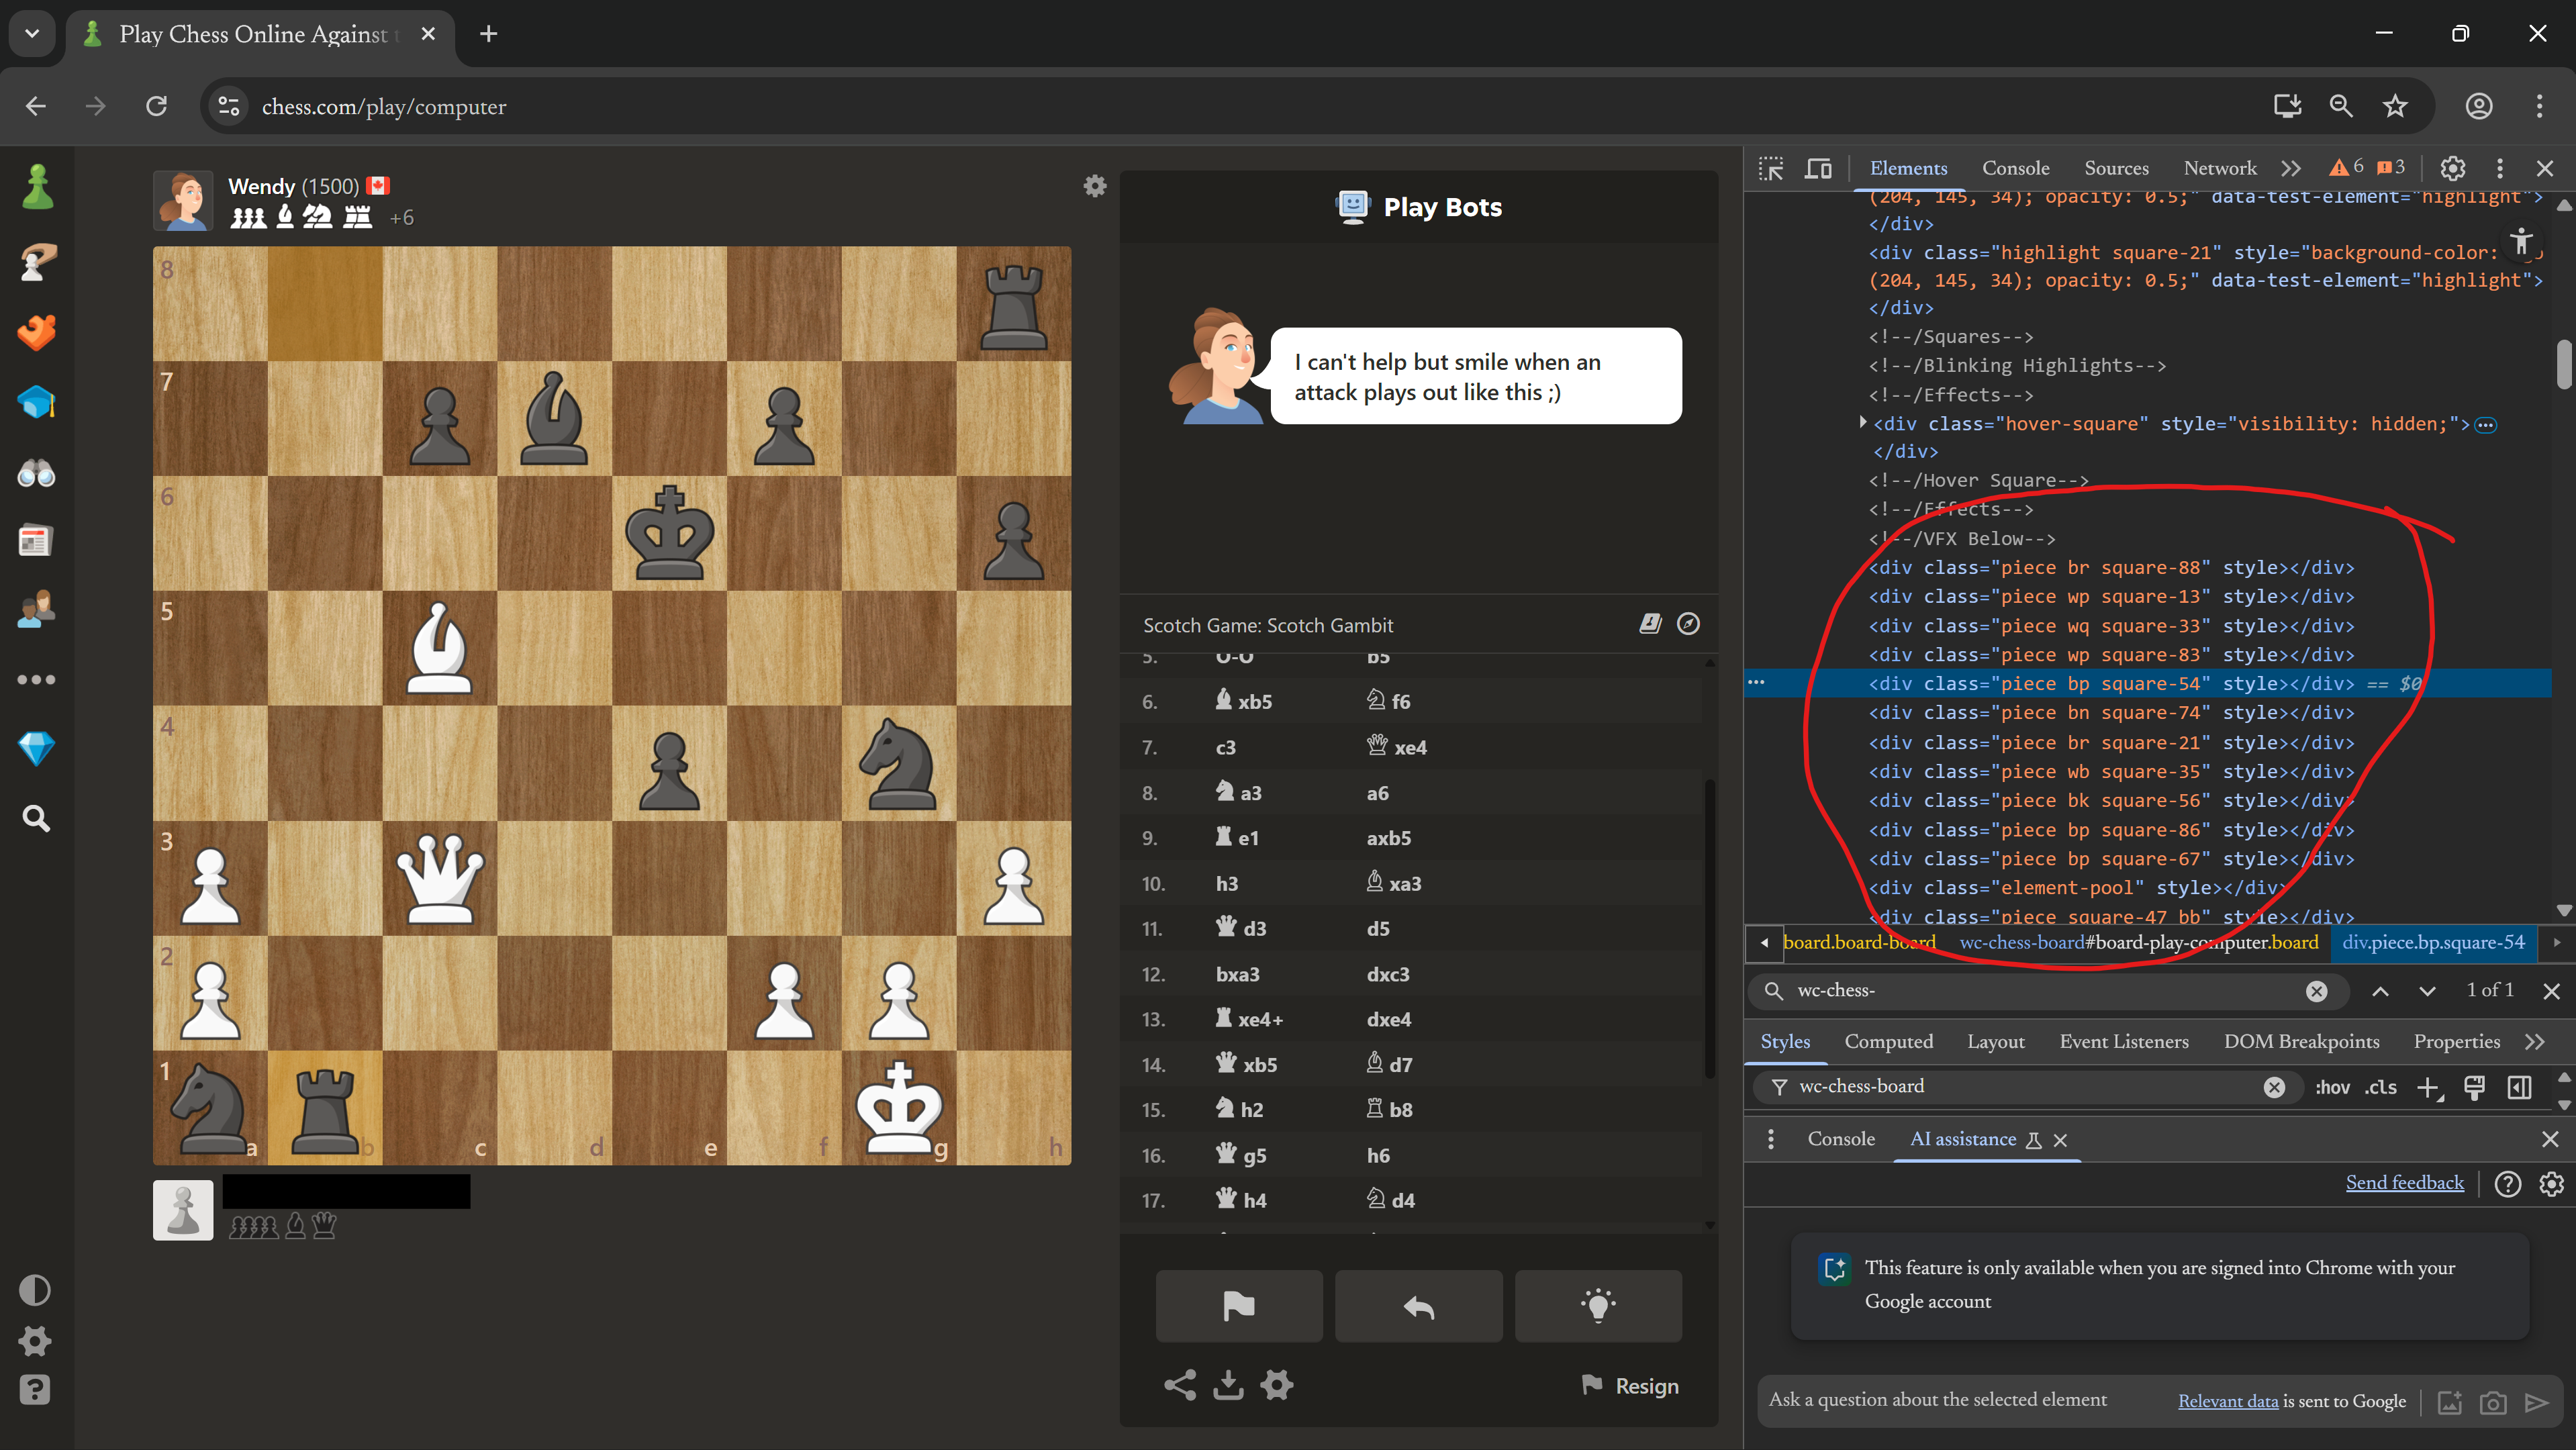Click the opening explorer compass icon
The image size is (2576, 1450).
pyautogui.click(x=1688, y=624)
